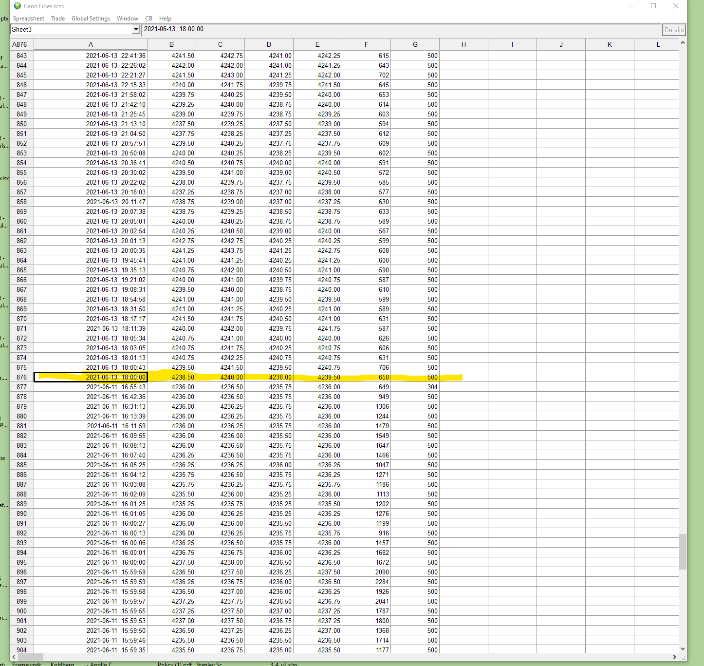
Task: Click the vertical scrollbar down arrow
Action: click(x=683, y=648)
